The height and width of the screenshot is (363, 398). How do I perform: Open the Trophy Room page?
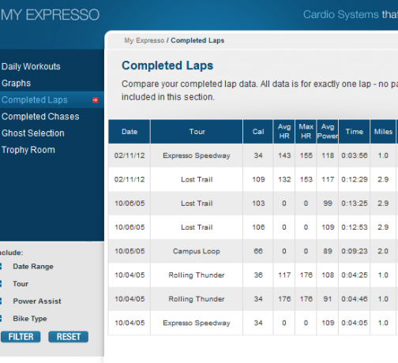point(28,150)
